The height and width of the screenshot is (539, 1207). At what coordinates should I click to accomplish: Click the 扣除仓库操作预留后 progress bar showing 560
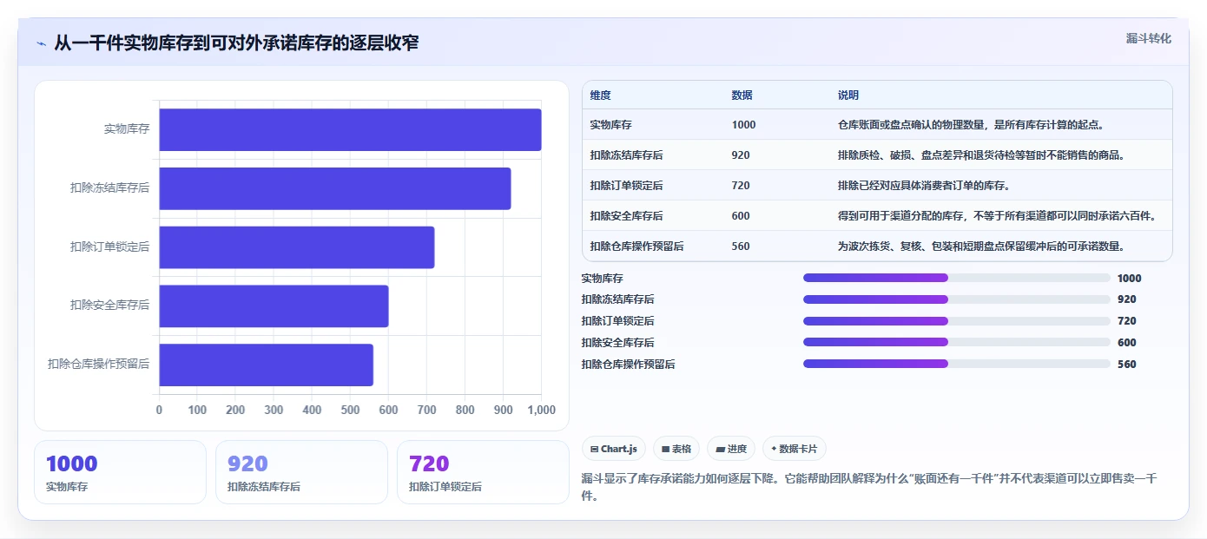957,365
